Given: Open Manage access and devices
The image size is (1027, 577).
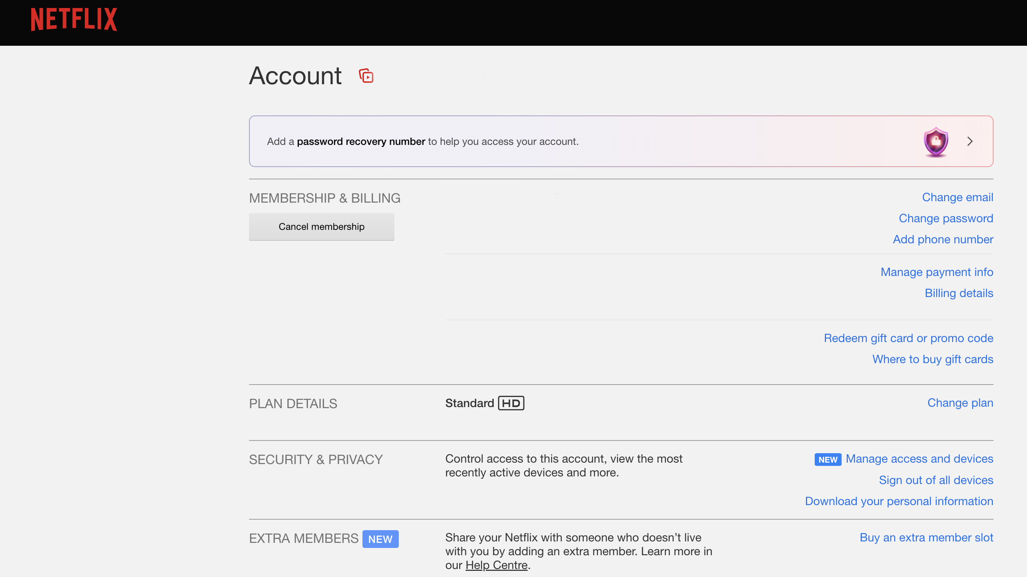Looking at the screenshot, I should click(x=919, y=459).
